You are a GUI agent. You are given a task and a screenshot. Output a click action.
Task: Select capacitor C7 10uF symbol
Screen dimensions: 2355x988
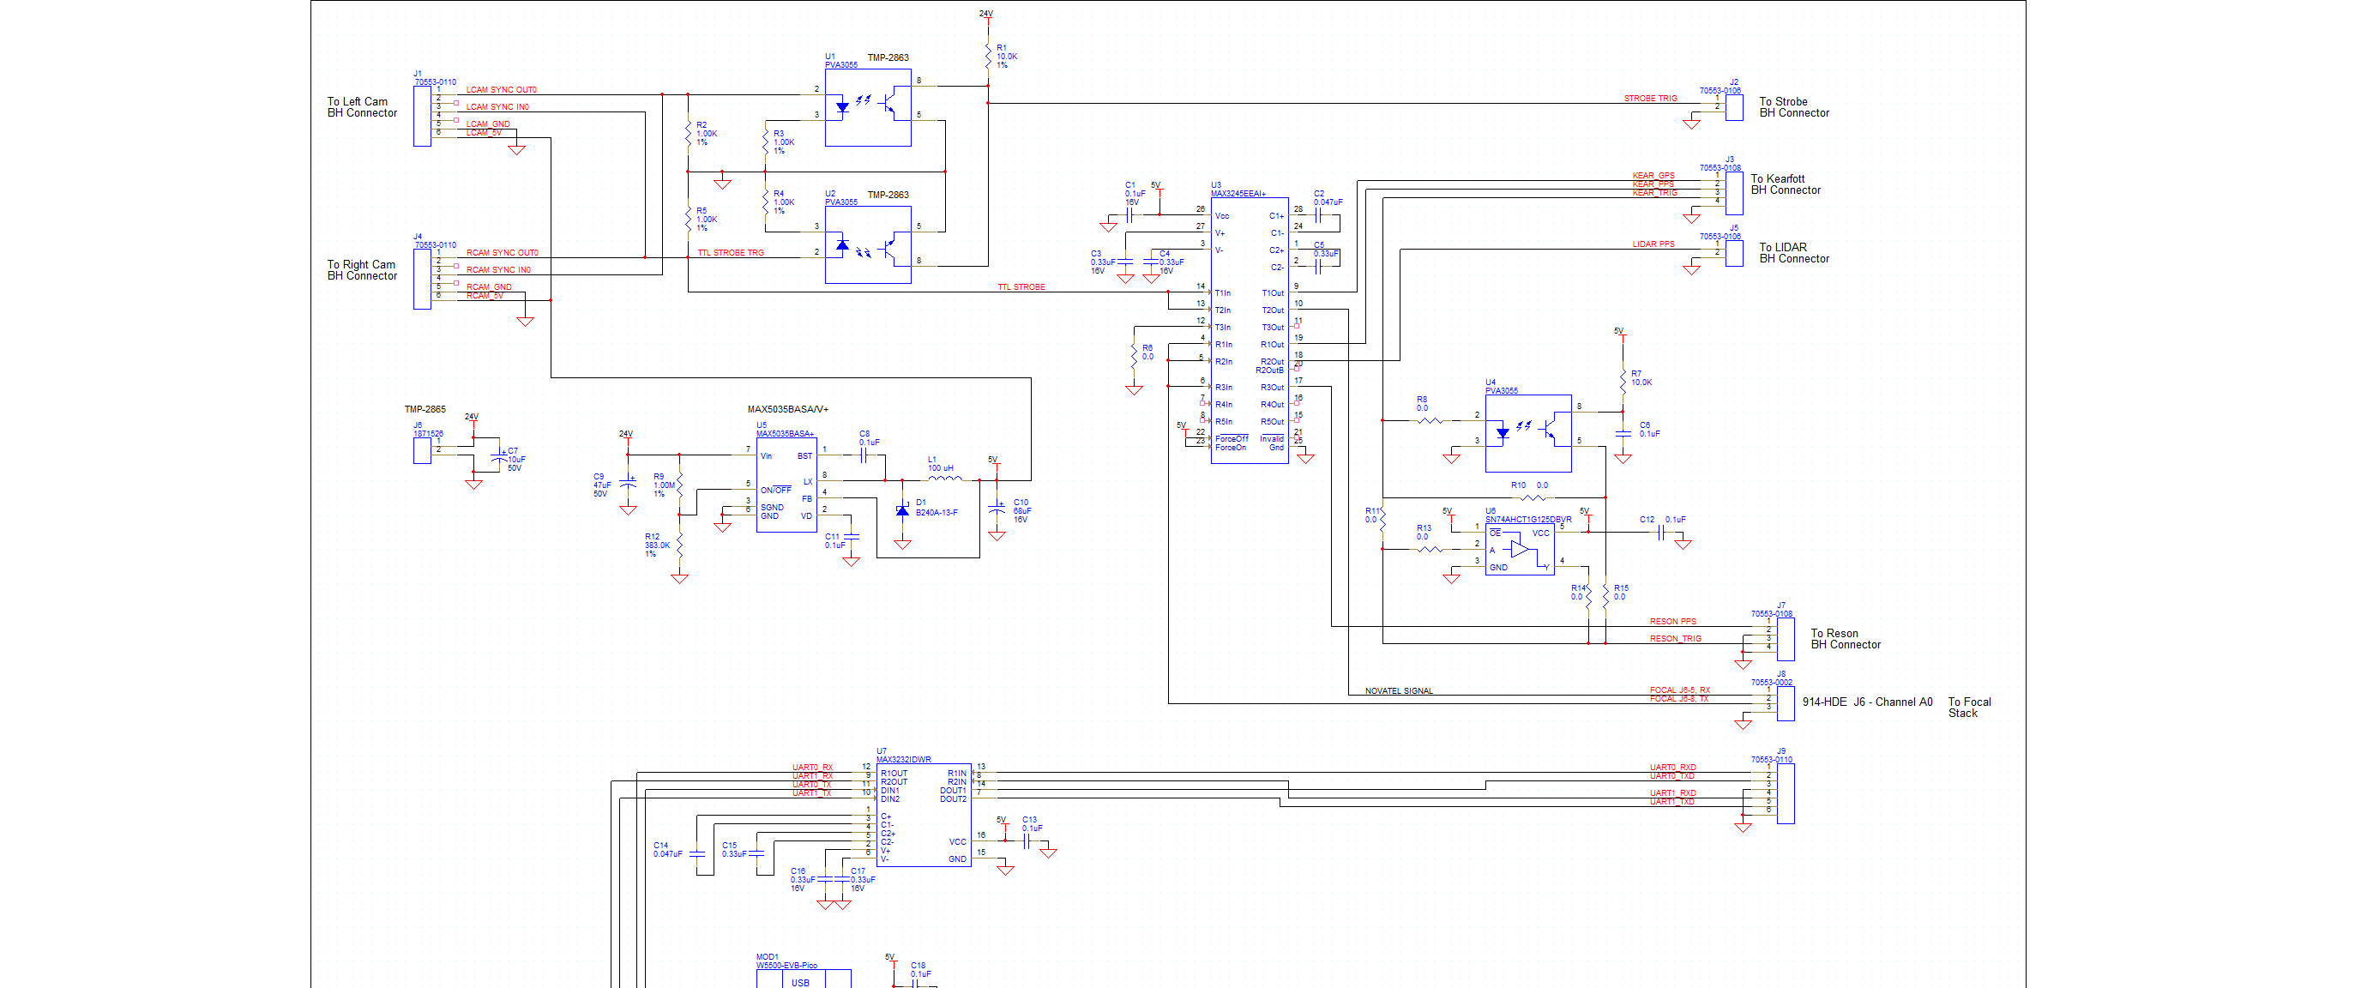tap(498, 455)
